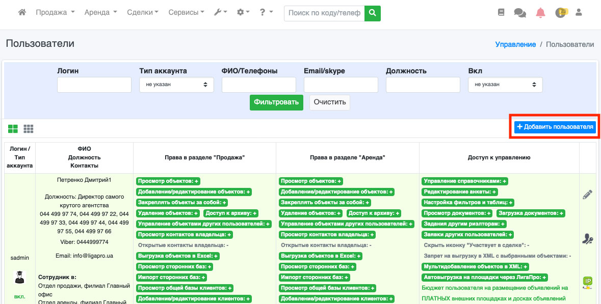This screenshot has width=601, height=304.
Task: Switch to large tile grid view
Action: pos(13,129)
